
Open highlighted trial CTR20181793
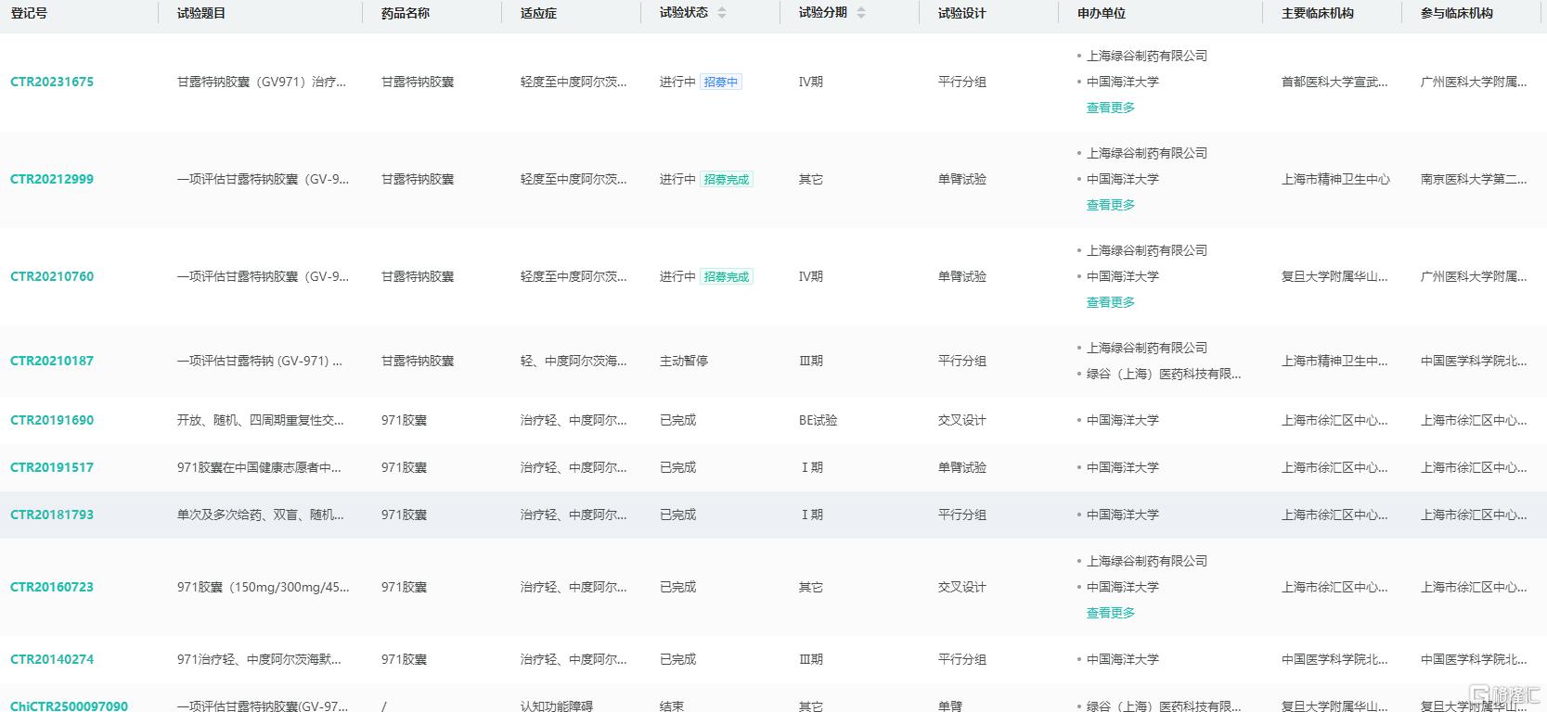52,515
